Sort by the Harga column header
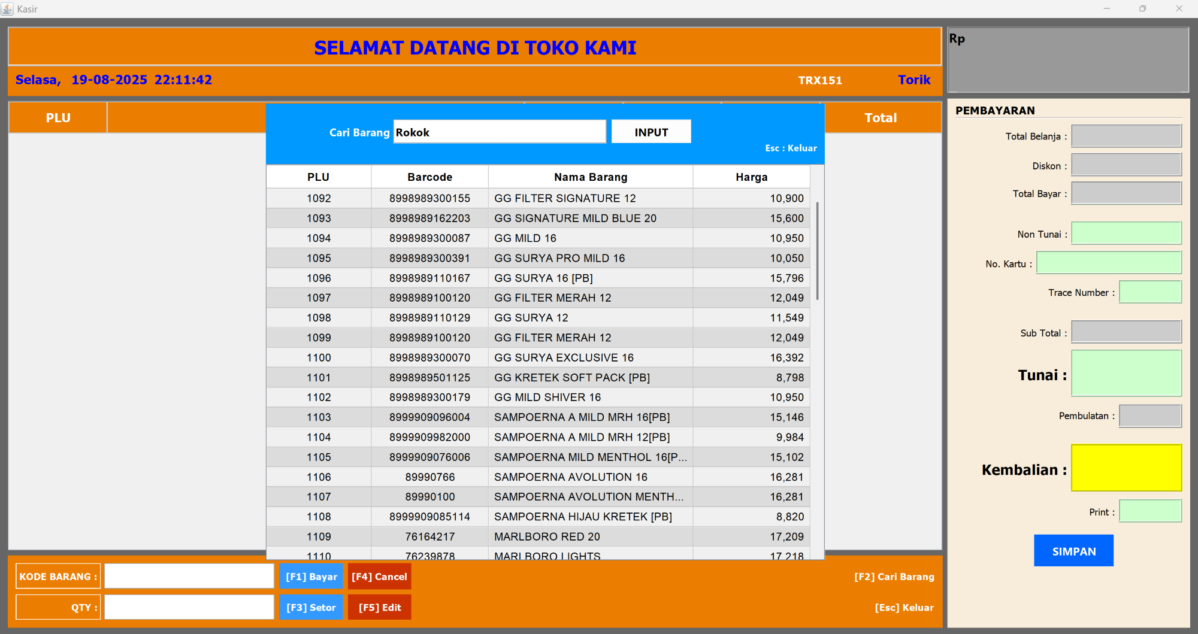Viewport: 1198px width, 634px height. [x=751, y=177]
